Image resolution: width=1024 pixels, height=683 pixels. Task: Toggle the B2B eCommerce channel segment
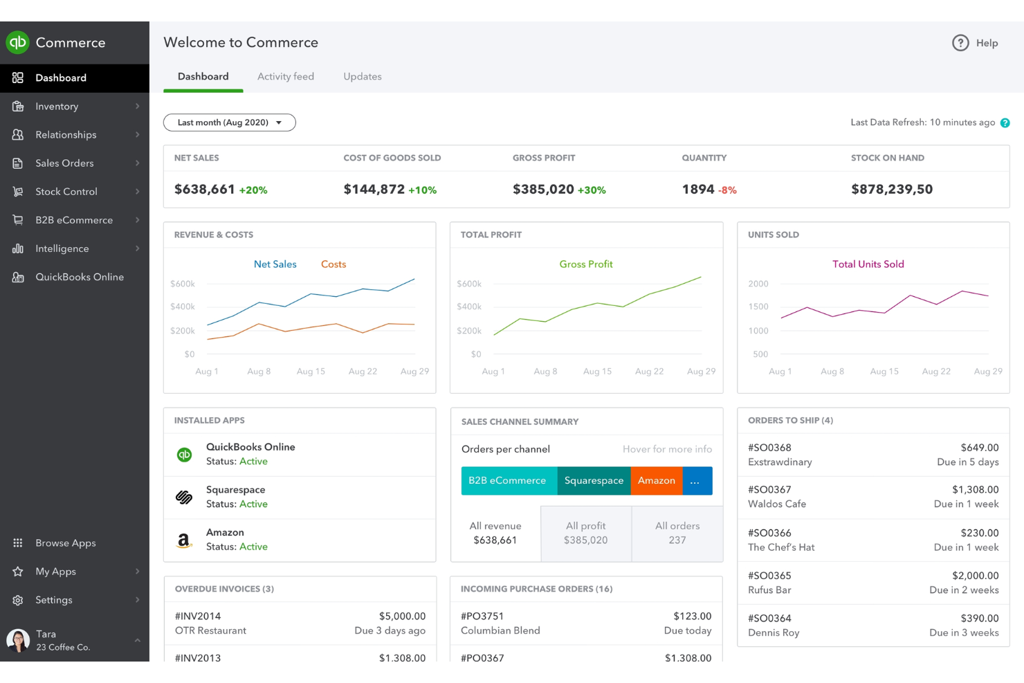pos(509,480)
